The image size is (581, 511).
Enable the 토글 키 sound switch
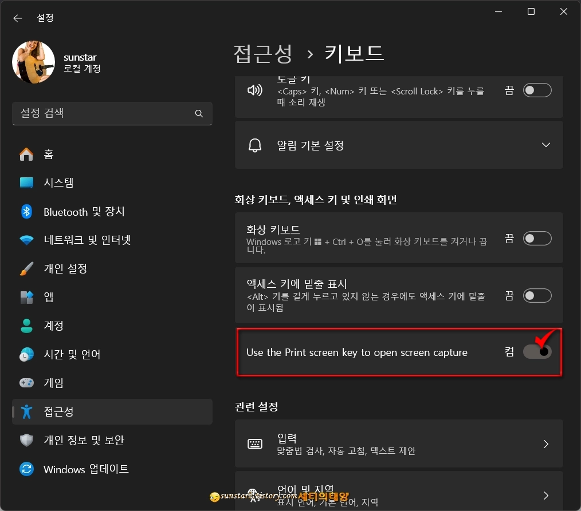537,90
